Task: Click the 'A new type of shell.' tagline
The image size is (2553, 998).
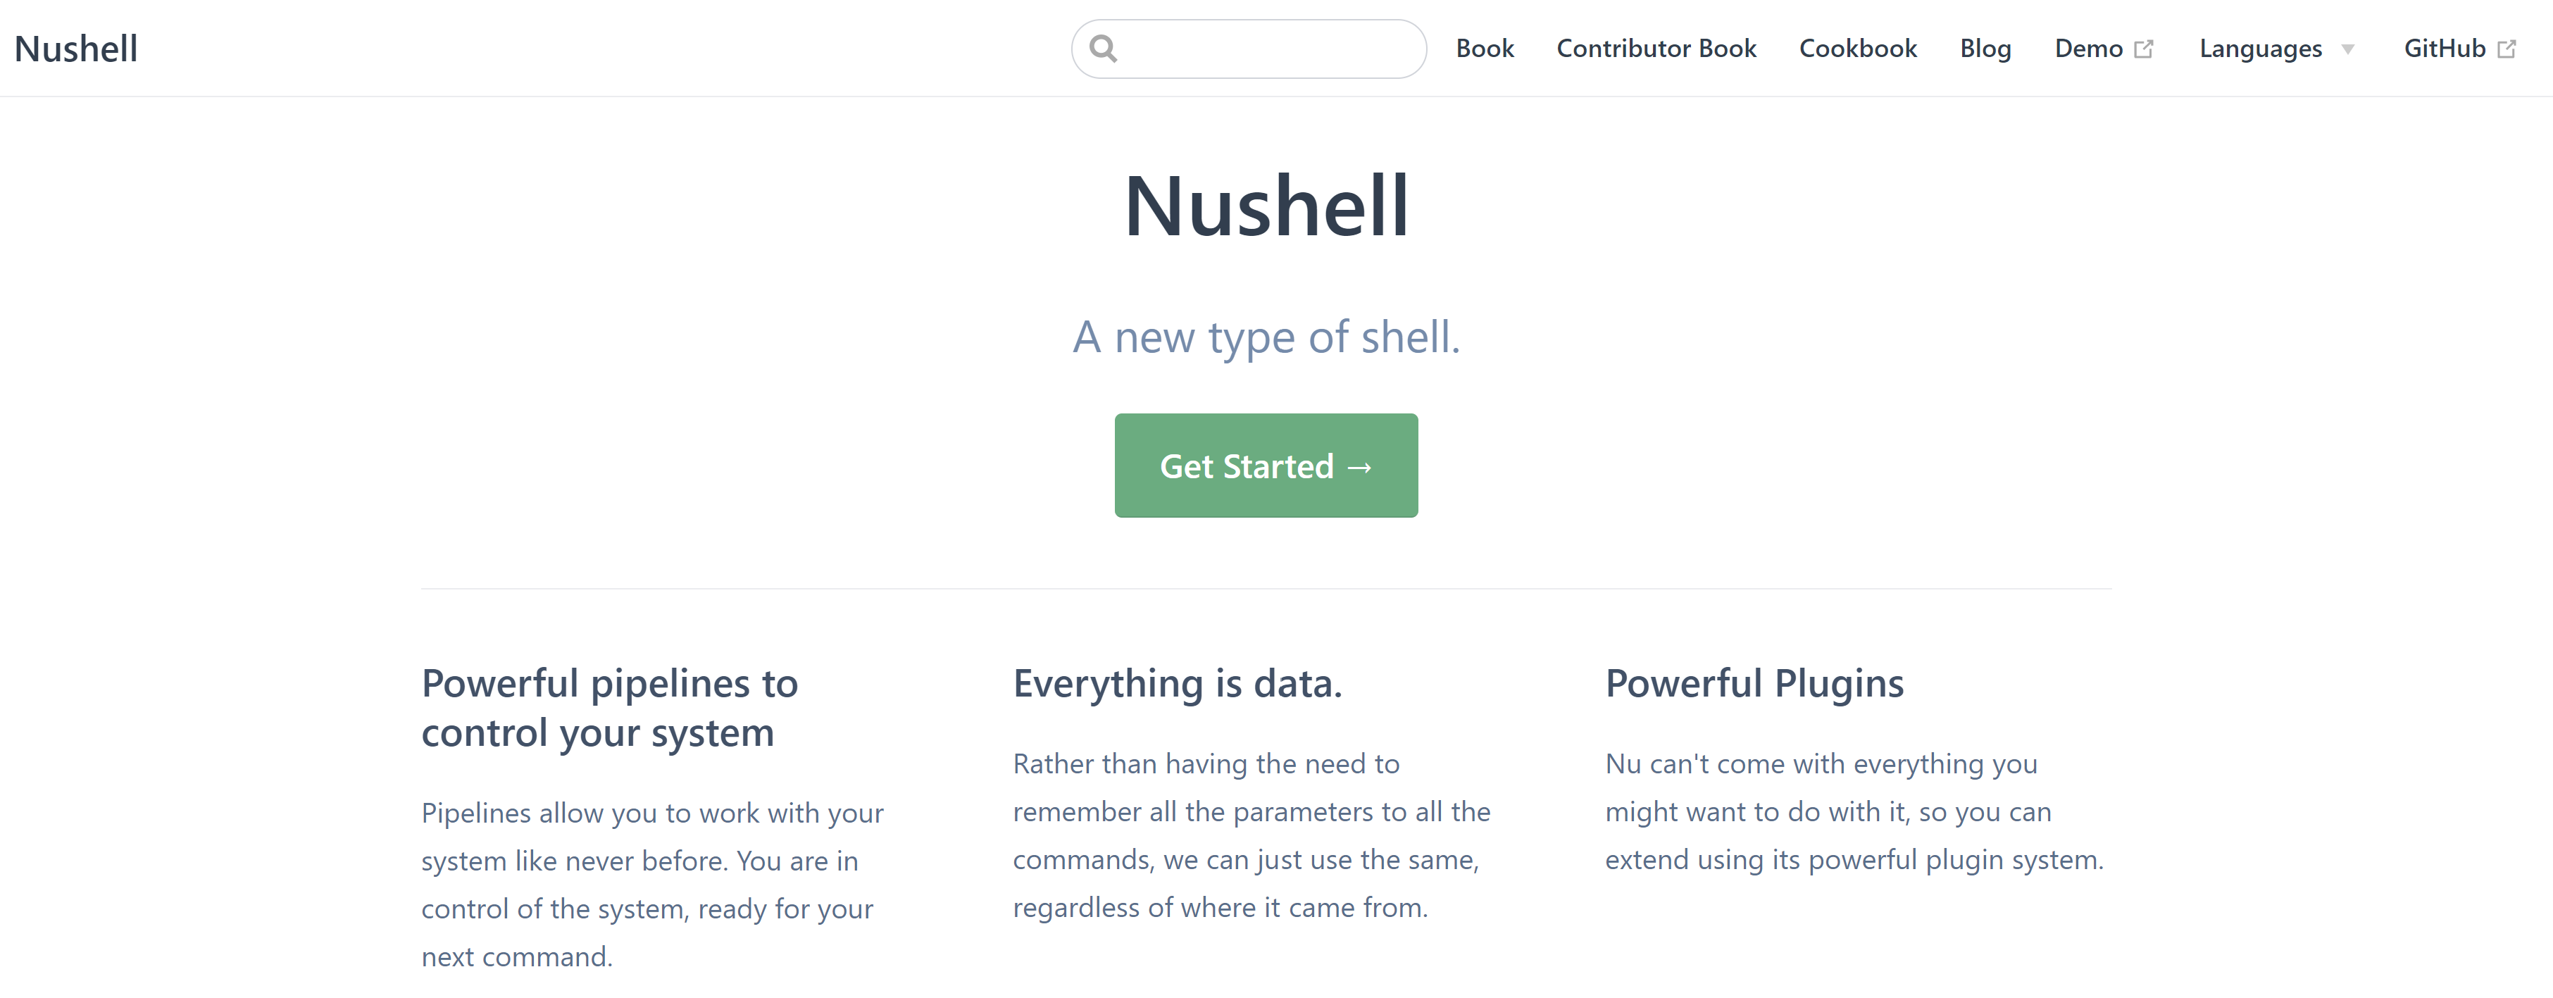Action: coord(1266,337)
